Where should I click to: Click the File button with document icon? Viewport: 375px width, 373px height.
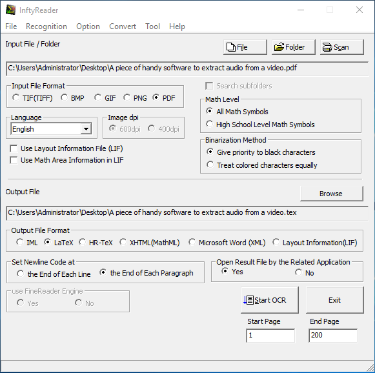coord(245,47)
